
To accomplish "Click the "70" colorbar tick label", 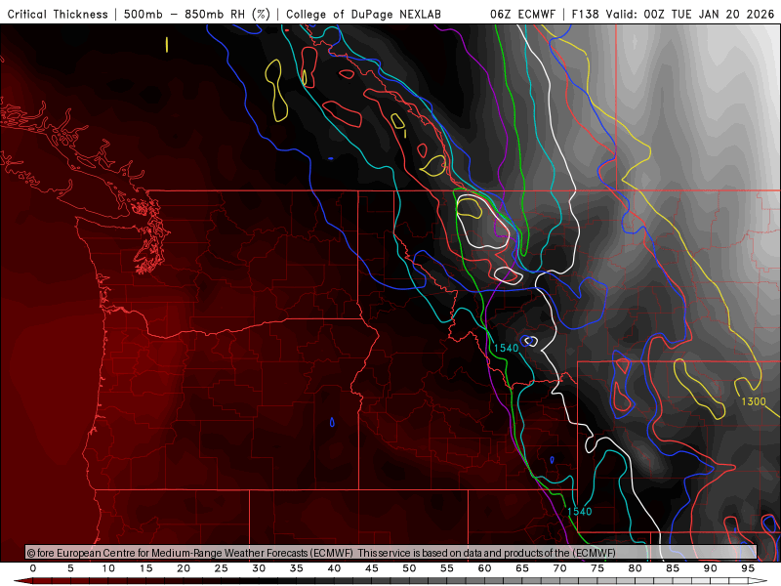I will click(x=559, y=568).
